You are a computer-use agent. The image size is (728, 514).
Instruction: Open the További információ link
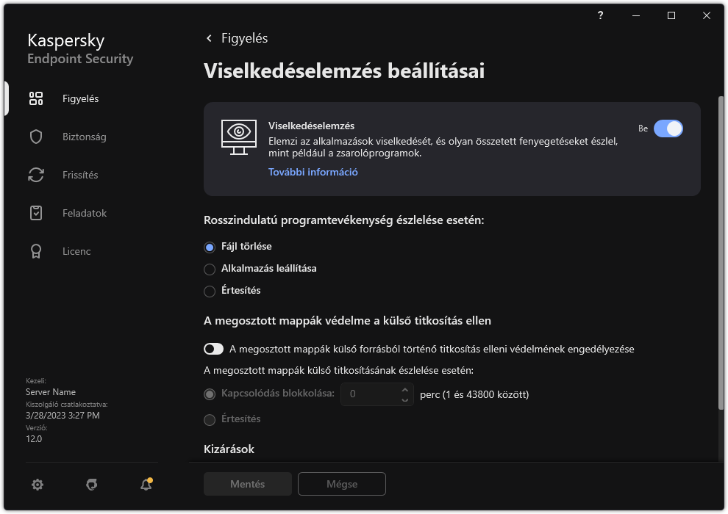pos(313,171)
